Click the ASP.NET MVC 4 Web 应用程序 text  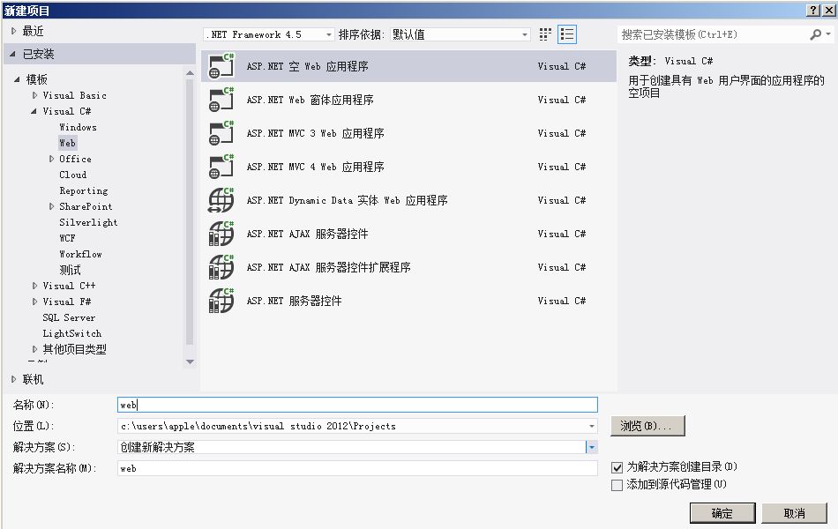pyautogui.click(x=315, y=167)
